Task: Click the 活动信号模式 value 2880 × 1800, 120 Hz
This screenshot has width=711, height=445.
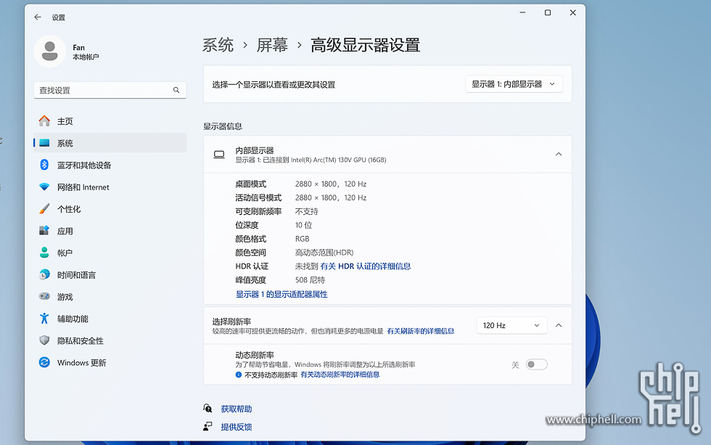Action: point(331,197)
